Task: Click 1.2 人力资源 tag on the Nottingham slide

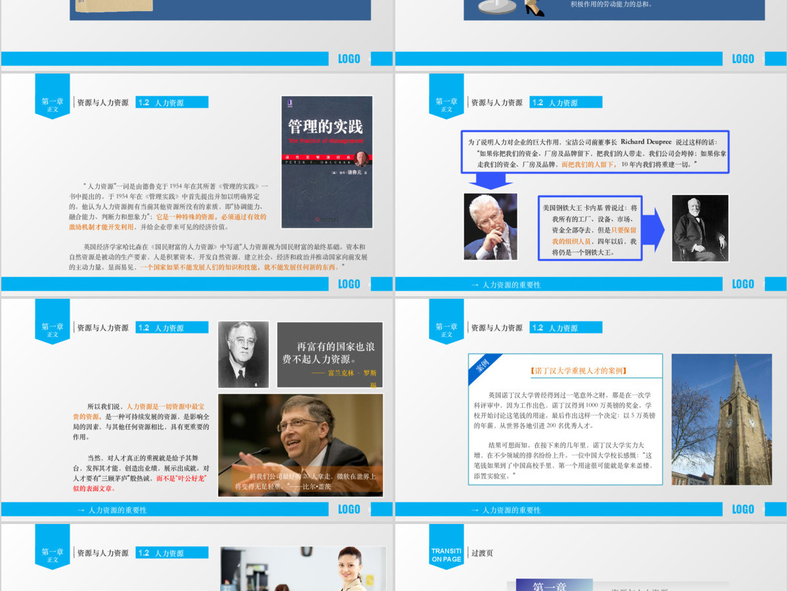Action: coord(566,328)
